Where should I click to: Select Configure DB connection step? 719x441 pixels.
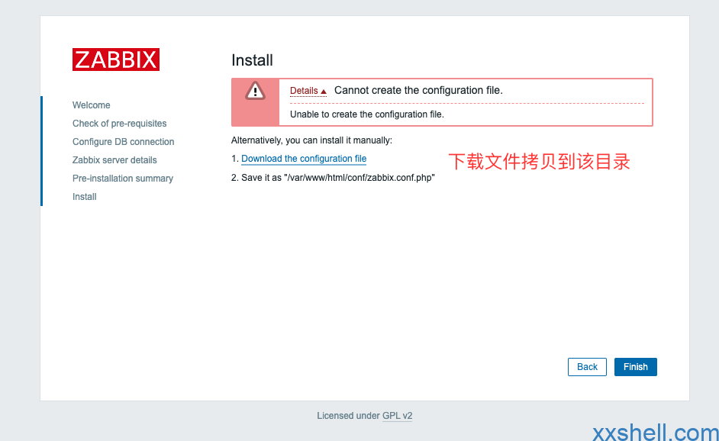(x=124, y=142)
